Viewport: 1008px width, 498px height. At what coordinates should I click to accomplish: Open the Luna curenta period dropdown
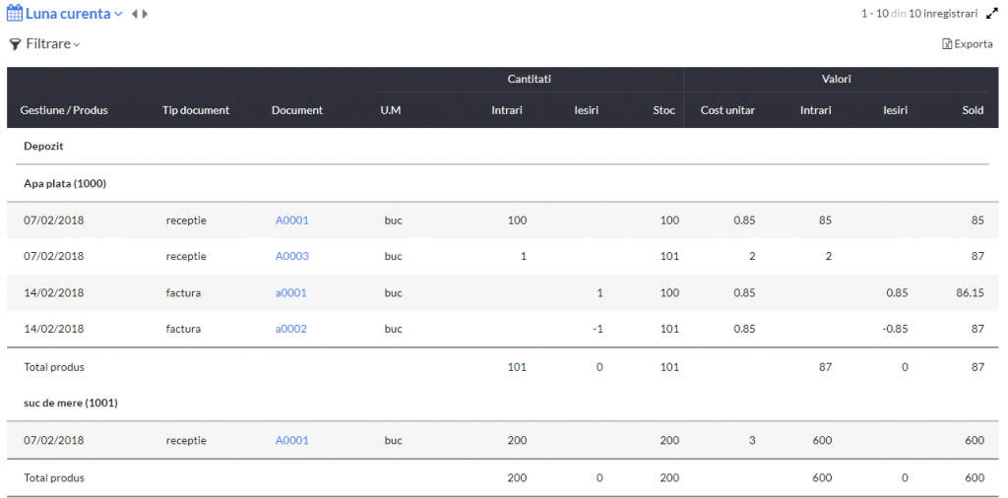coord(74,14)
